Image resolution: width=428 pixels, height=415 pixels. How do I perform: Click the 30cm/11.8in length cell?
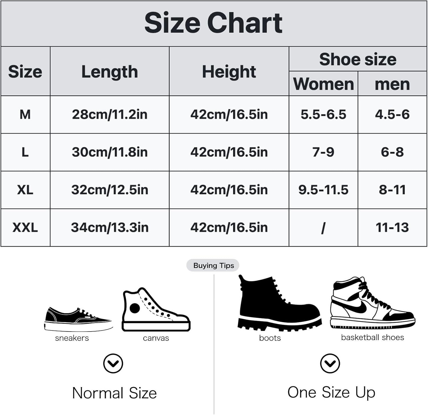[110, 152]
